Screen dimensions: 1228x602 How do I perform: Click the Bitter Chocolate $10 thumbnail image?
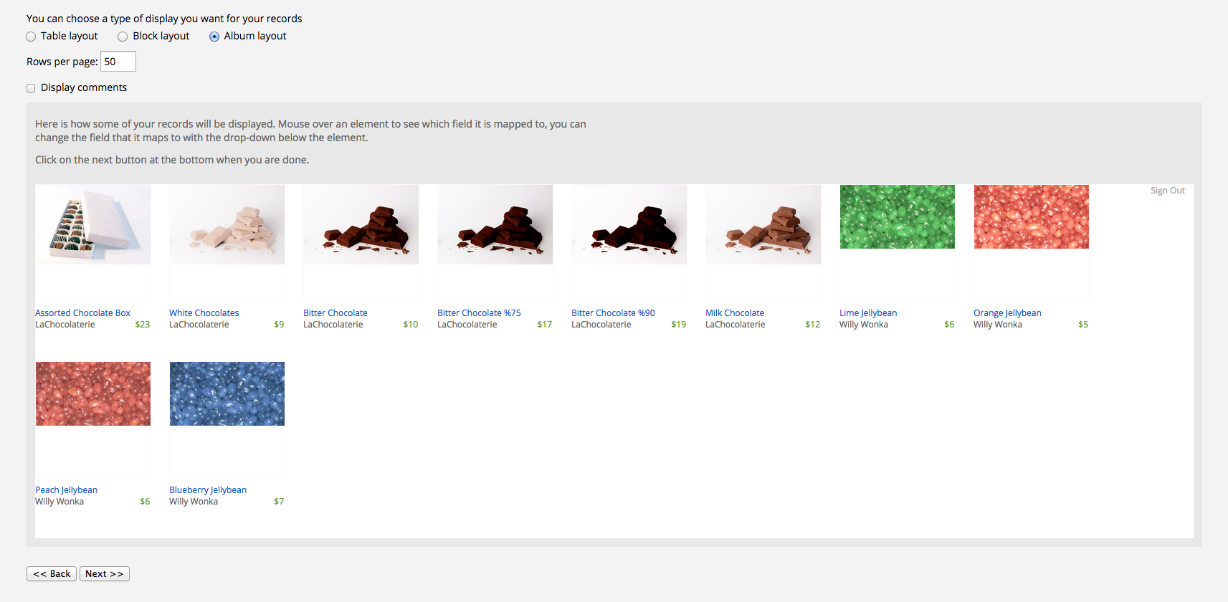coord(361,224)
